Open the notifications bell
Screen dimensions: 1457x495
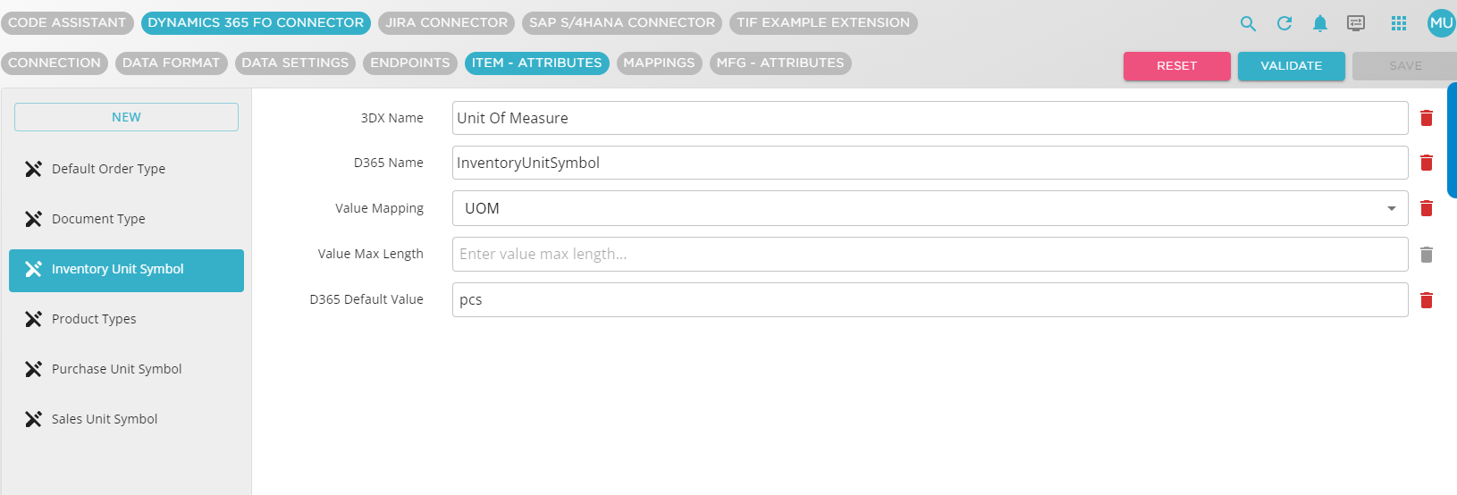pos(1320,24)
